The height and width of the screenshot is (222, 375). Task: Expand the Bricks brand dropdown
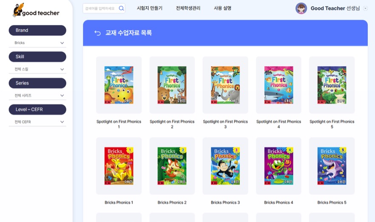37,43
